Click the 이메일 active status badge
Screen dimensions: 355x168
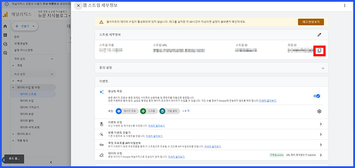pyautogui.click(x=276, y=155)
